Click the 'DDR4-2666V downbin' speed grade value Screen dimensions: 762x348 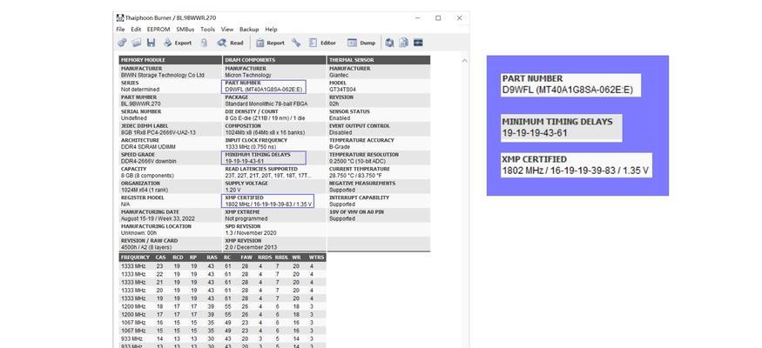pos(148,161)
